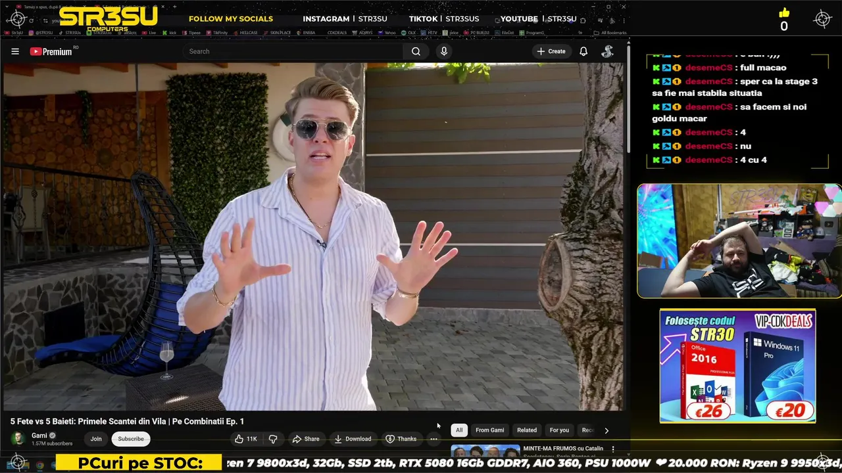Screen dimensions: 842x473
Task: Start voice search with the microphone
Action: 444,51
